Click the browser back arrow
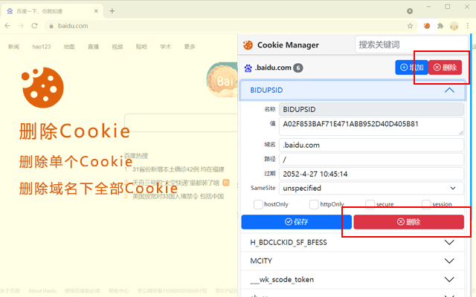 7,26
